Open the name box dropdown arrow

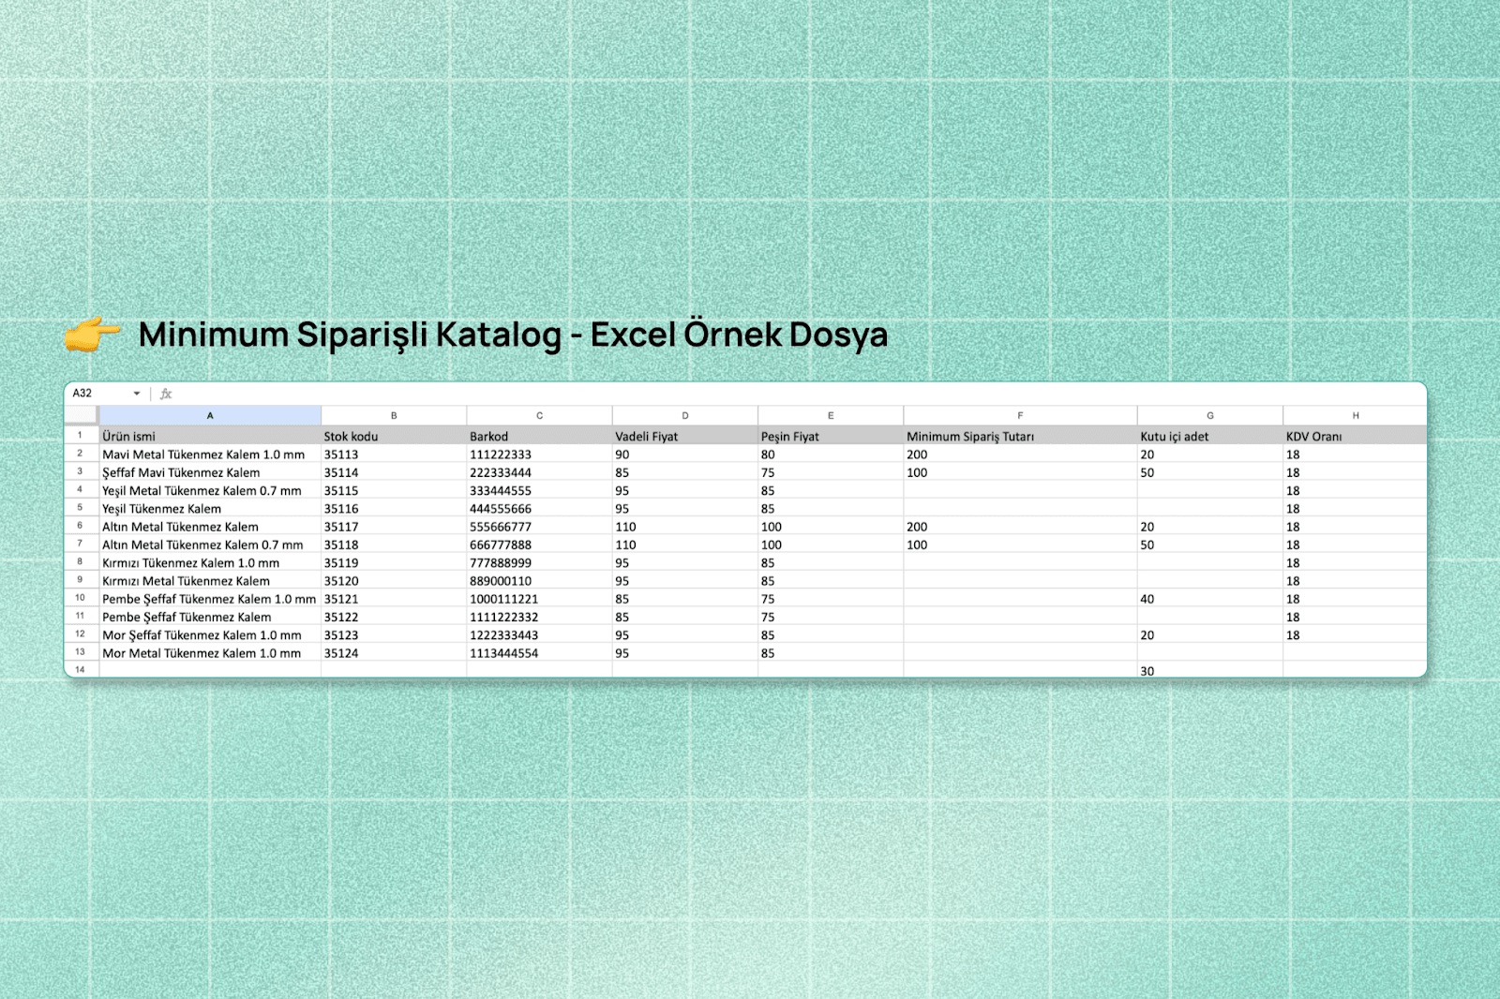coord(137,394)
